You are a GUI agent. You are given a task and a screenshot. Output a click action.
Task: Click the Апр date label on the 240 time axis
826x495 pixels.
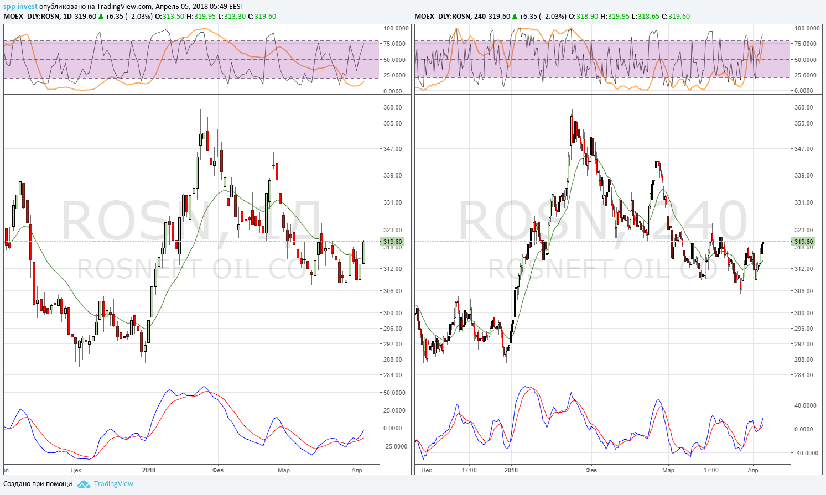click(753, 471)
